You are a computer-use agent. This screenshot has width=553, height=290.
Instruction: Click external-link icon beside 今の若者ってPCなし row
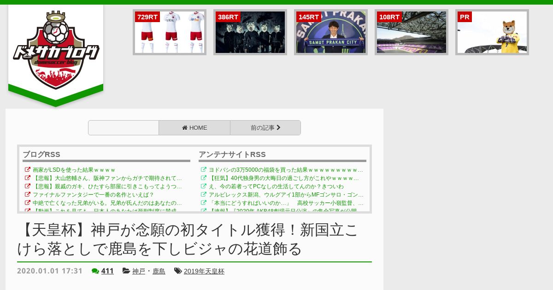point(204,186)
